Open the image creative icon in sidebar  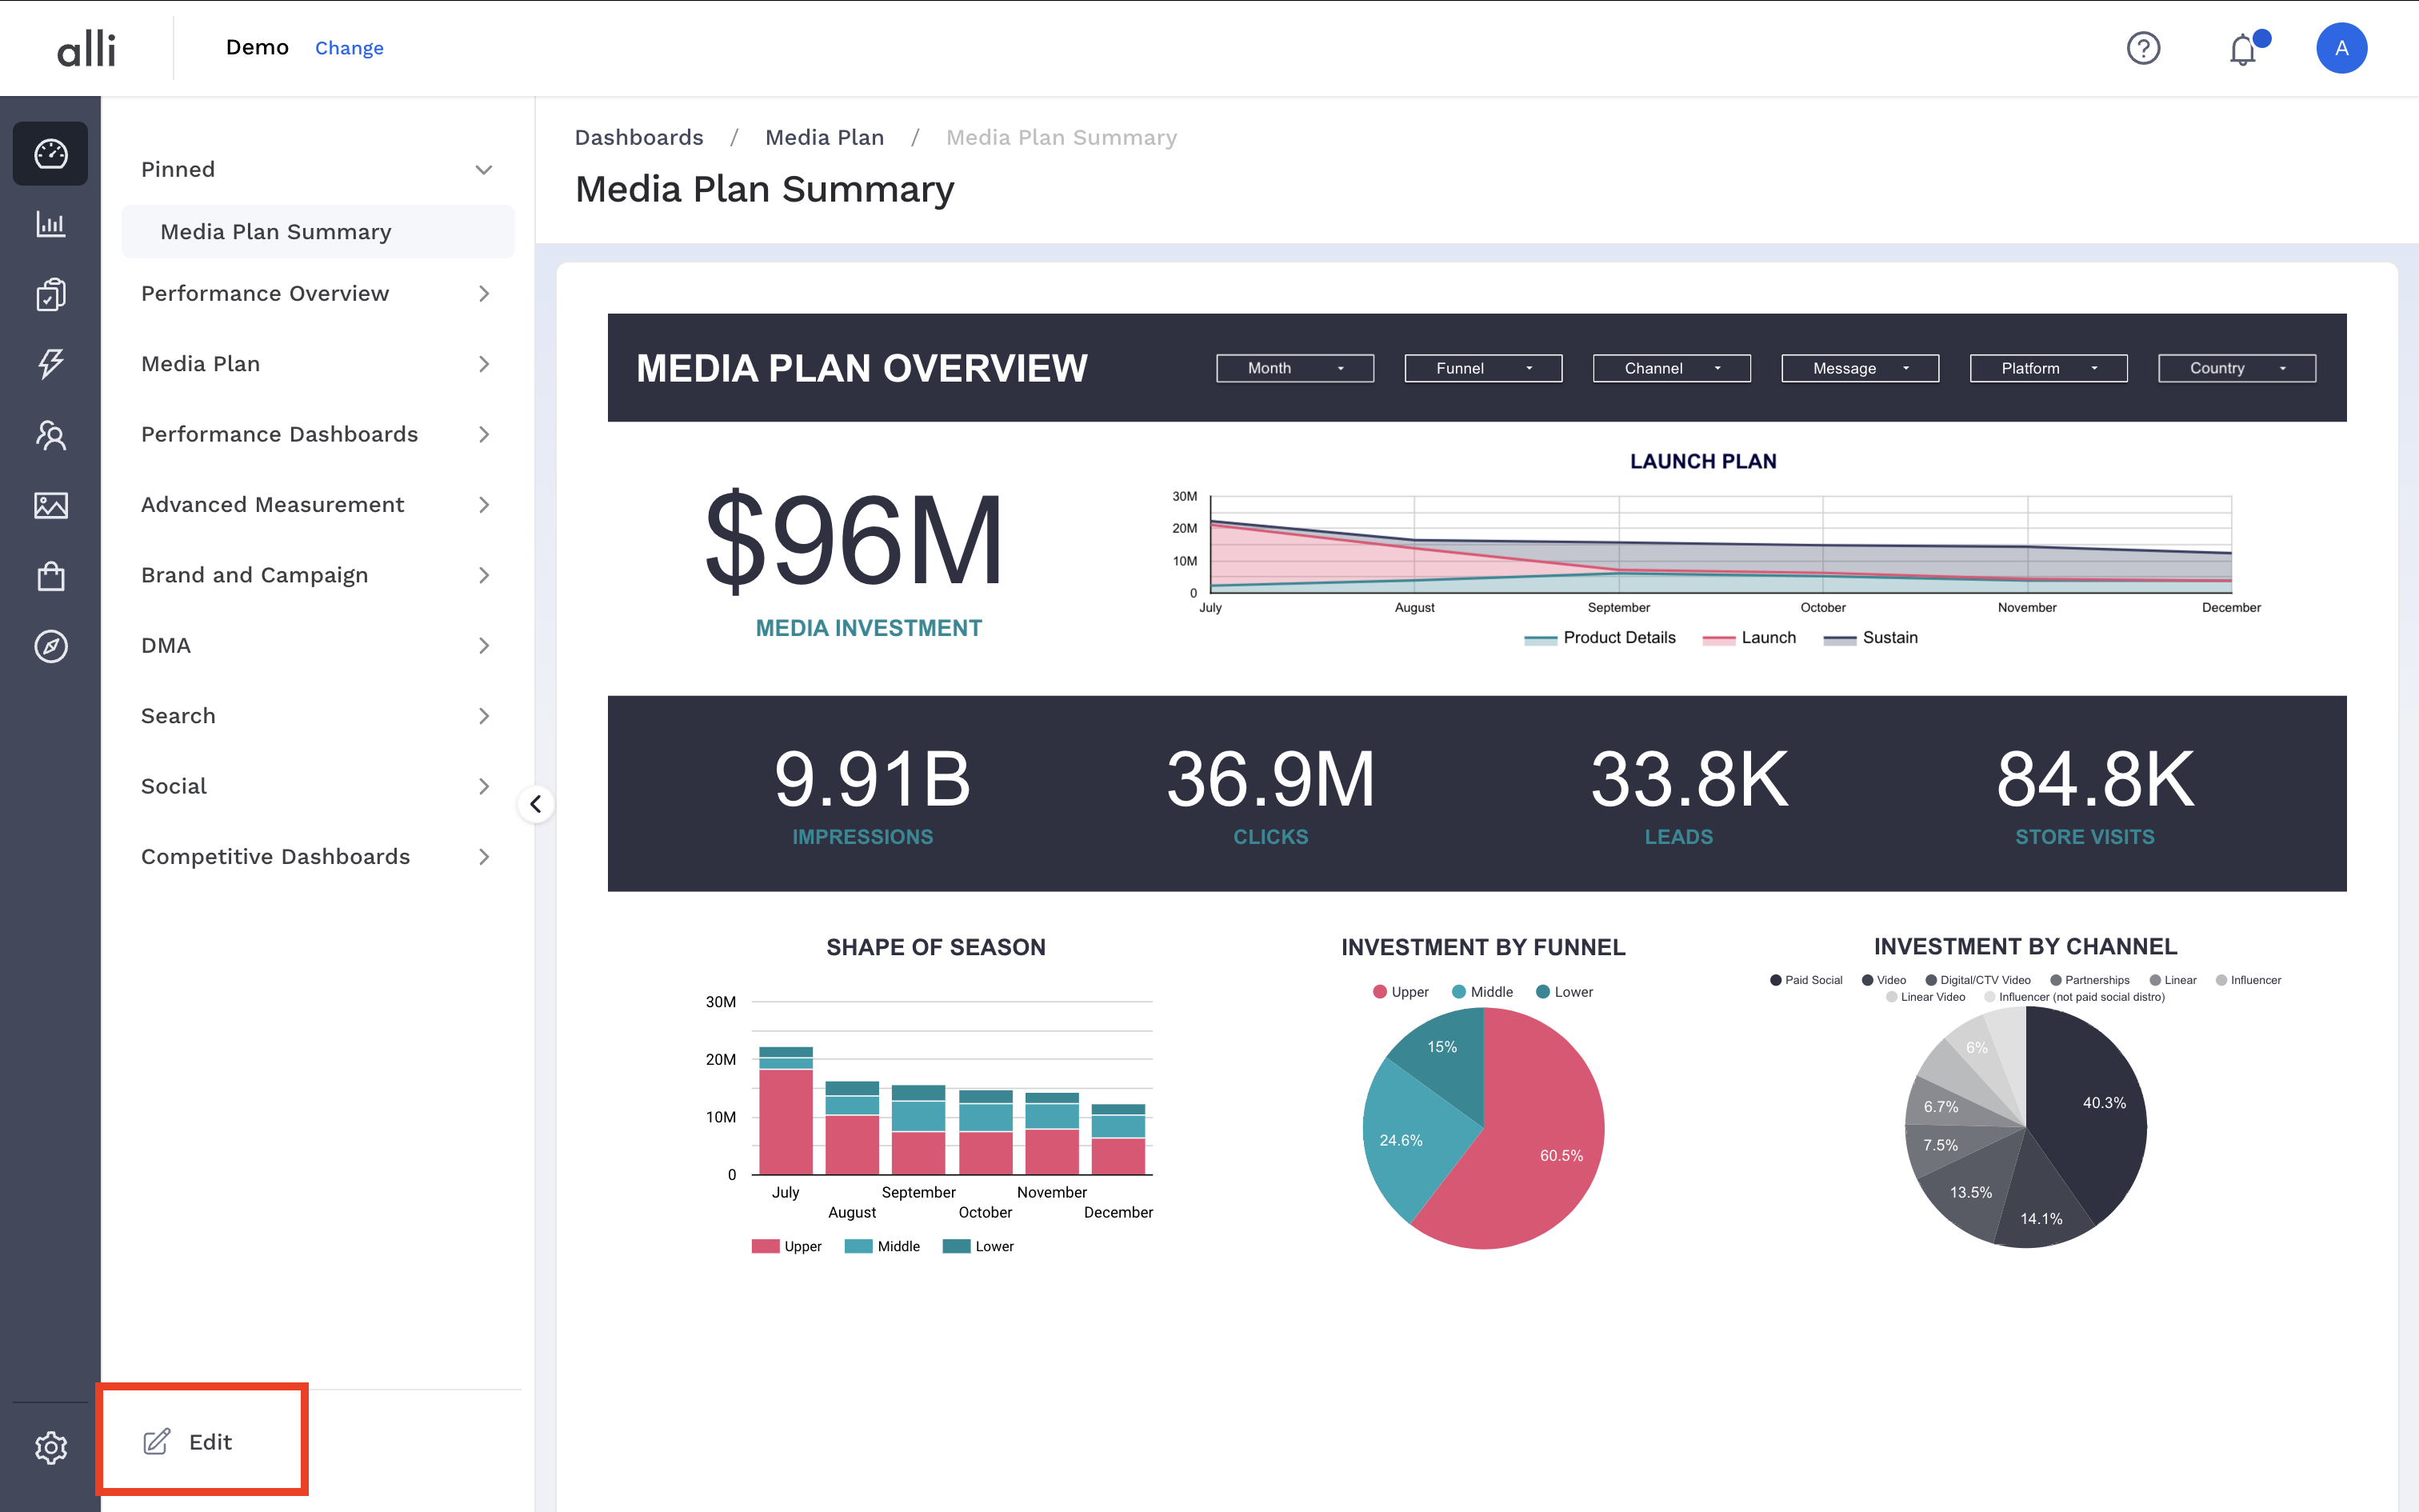click(51, 505)
